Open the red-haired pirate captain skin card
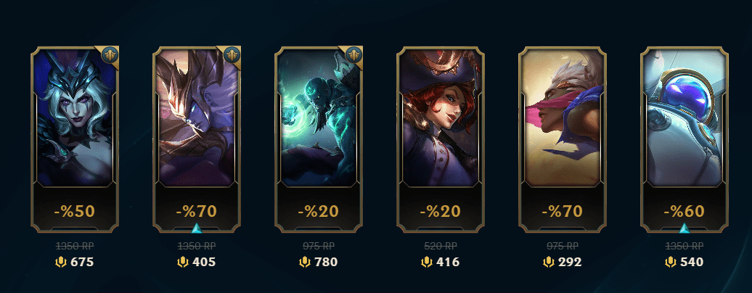The image size is (752, 293). coord(441,139)
